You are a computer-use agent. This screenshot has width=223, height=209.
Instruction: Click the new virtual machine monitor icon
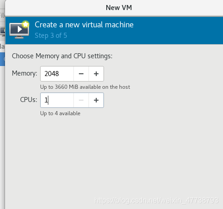click(x=19, y=30)
